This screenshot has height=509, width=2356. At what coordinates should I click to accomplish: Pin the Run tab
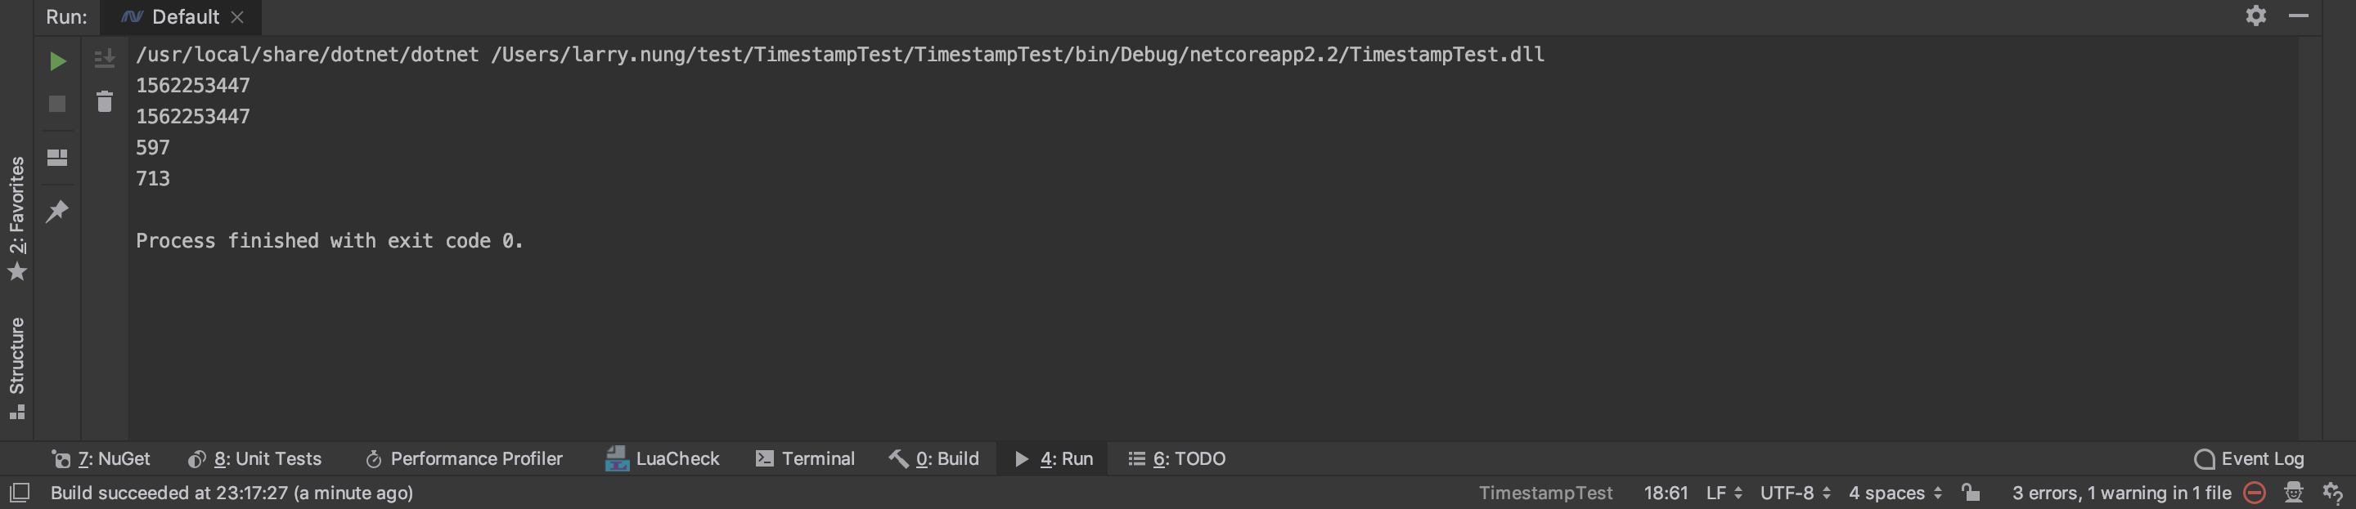click(x=56, y=211)
